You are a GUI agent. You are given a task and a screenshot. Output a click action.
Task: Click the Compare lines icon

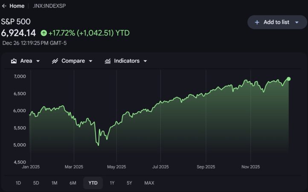coord(55,61)
